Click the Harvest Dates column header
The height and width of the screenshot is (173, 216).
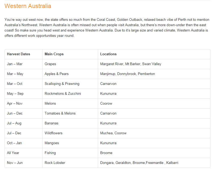[18, 54]
